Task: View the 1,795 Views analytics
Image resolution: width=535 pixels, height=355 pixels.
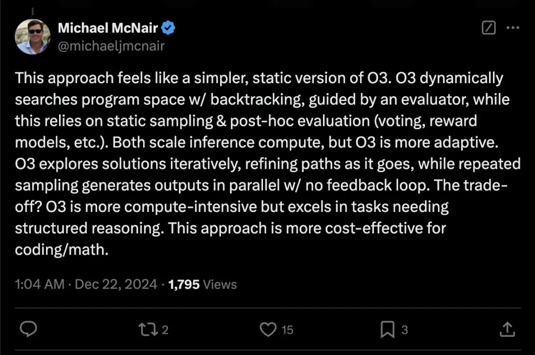Action: pyautogui.click(x=202, y=284)
